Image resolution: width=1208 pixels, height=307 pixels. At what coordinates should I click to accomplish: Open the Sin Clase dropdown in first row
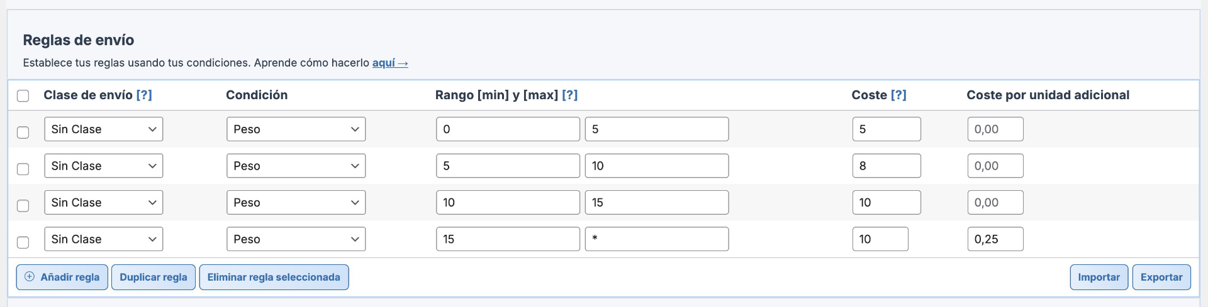pos(104,129)
